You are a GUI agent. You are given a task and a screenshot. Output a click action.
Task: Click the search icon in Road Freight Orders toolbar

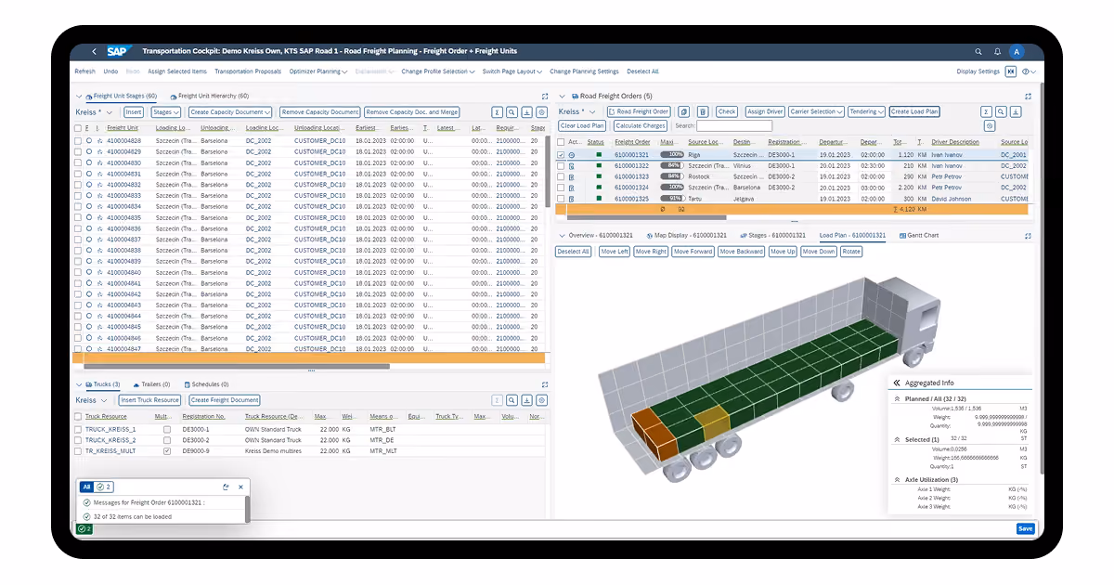point(1001,111)
